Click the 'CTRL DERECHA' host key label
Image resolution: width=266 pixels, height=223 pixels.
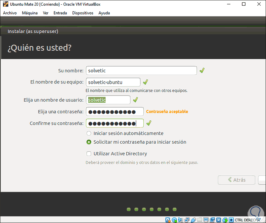tap(248, 220)
